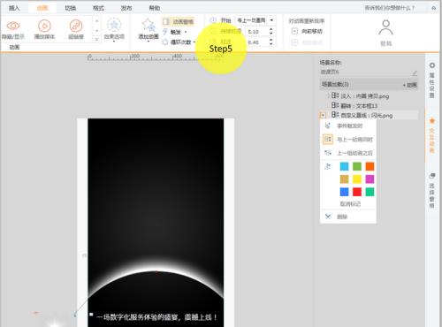Open the 循环次数 loop count dropdown
Viewport: 442px width, 327px height.
pos(179,42)
